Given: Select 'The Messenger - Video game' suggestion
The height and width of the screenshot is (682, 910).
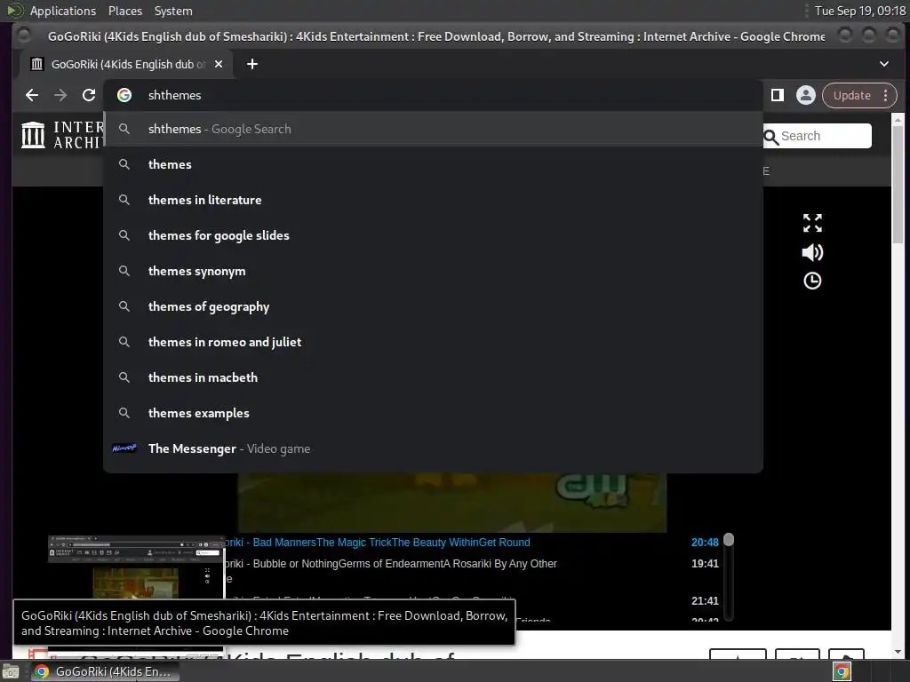Looking at the screenshot, I should click(433, 448).
